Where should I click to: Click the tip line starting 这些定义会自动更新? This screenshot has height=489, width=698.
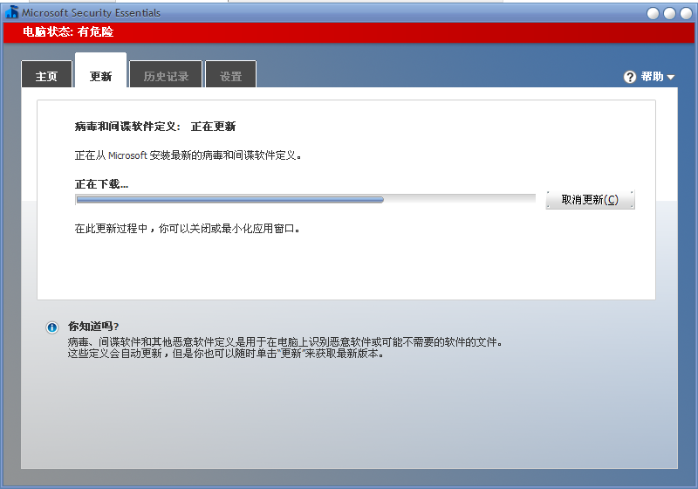[x=226, y=354]
